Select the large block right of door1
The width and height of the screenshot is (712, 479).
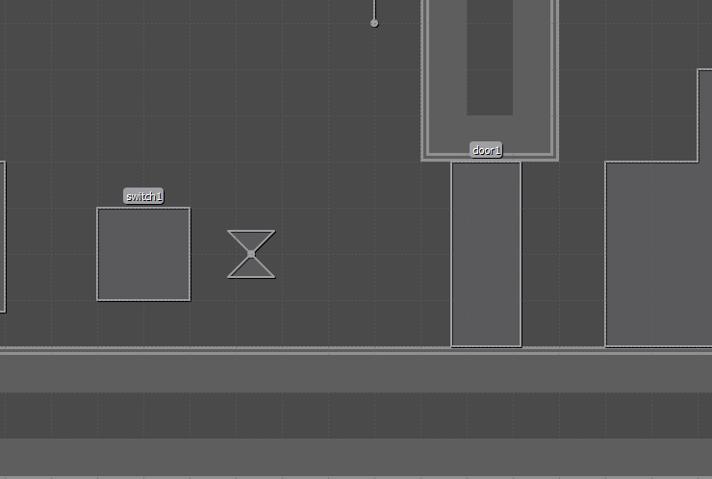656,254
